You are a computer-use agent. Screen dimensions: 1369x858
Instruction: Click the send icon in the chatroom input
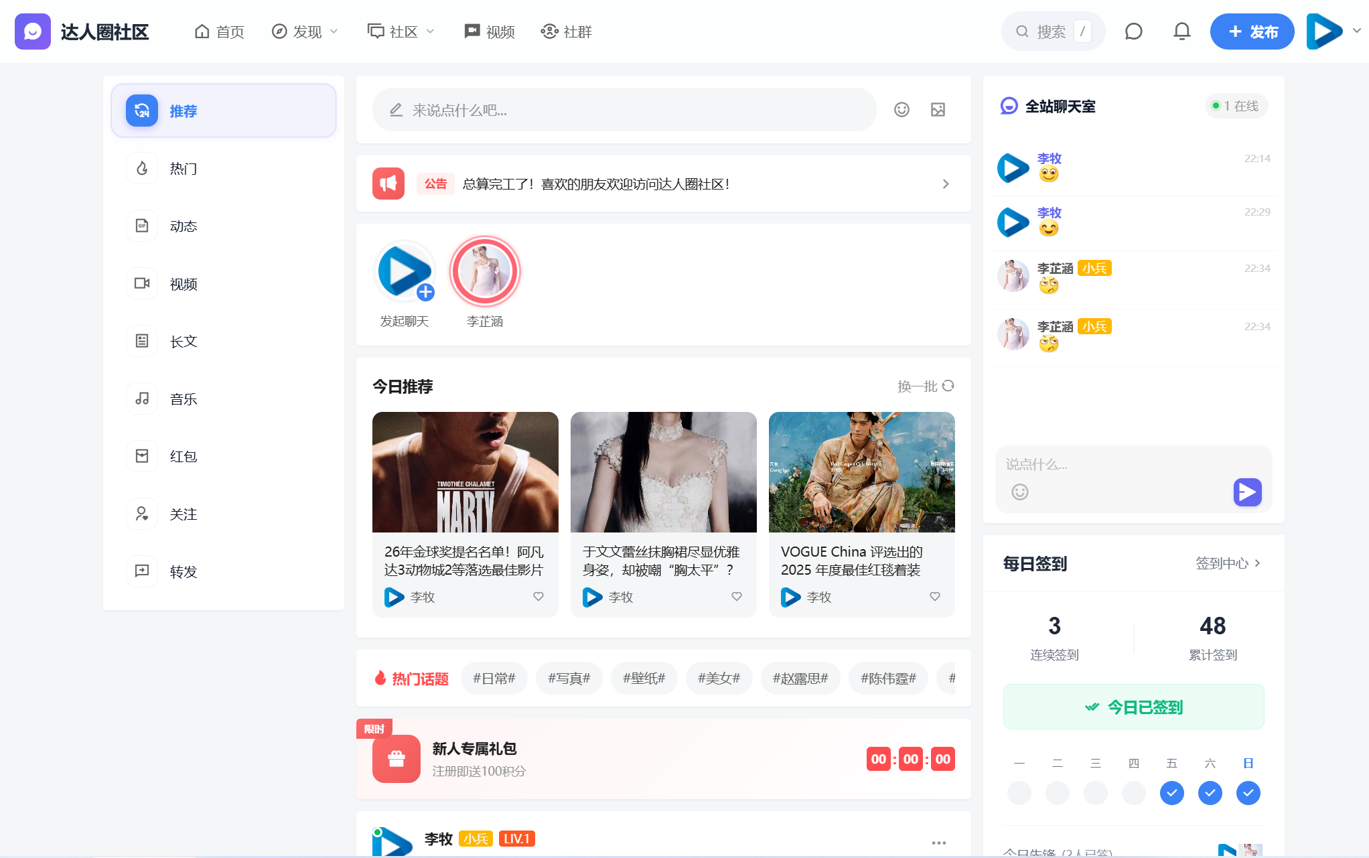click(x=1246, y=492)
